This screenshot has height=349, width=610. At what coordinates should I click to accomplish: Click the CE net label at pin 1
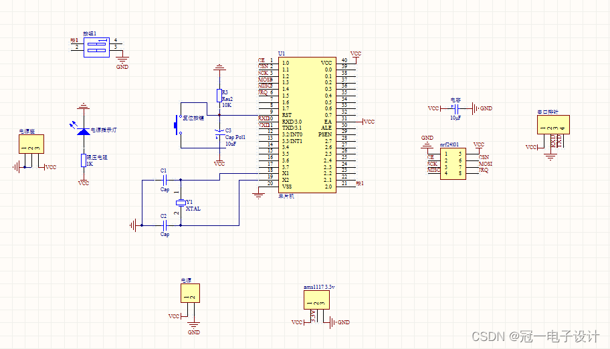[262, 60]
